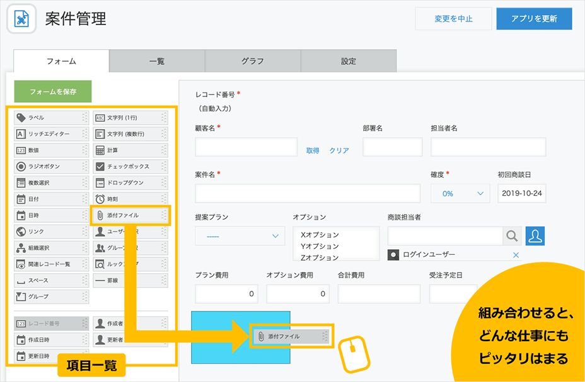
Task: Select the 時刻 clock field icon
Action: pyautogui.click(x=100, y=199)
